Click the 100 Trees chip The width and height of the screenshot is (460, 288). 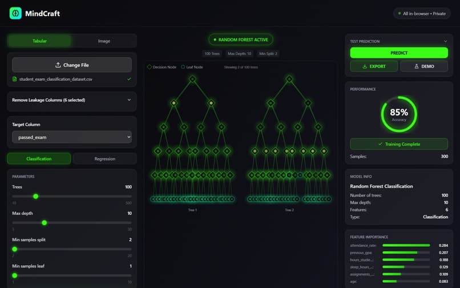click(212, 54)
